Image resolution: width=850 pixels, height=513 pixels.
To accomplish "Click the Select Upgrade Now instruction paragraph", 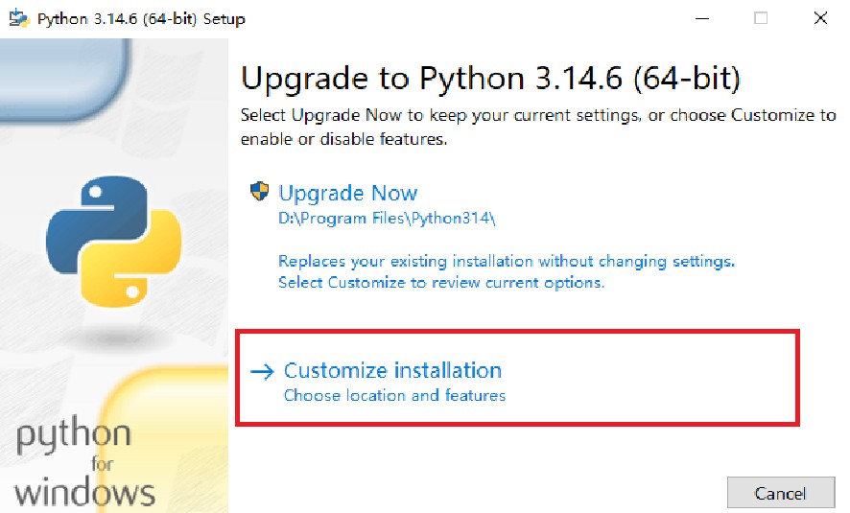I will 538,127.
